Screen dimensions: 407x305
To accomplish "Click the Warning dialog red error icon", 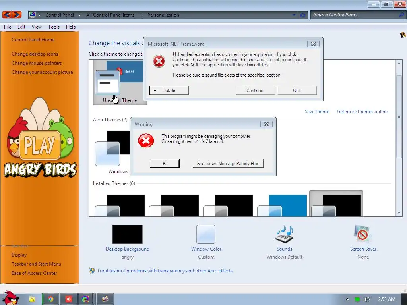I will [x=146, y=141].
